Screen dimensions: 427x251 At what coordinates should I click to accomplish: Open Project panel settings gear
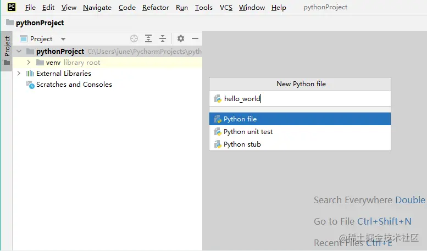tap(181, 38)
